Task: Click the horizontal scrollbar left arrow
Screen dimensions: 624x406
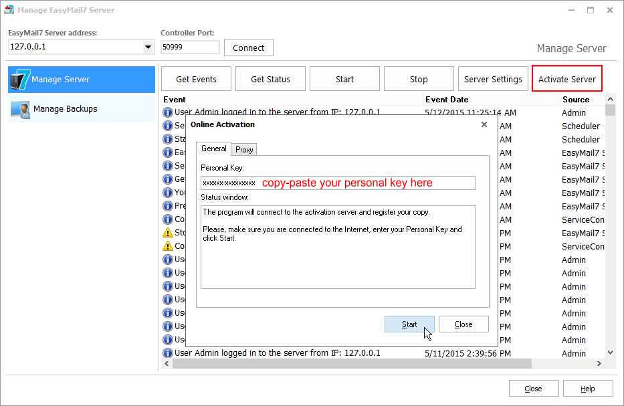Action: point(167,363)
